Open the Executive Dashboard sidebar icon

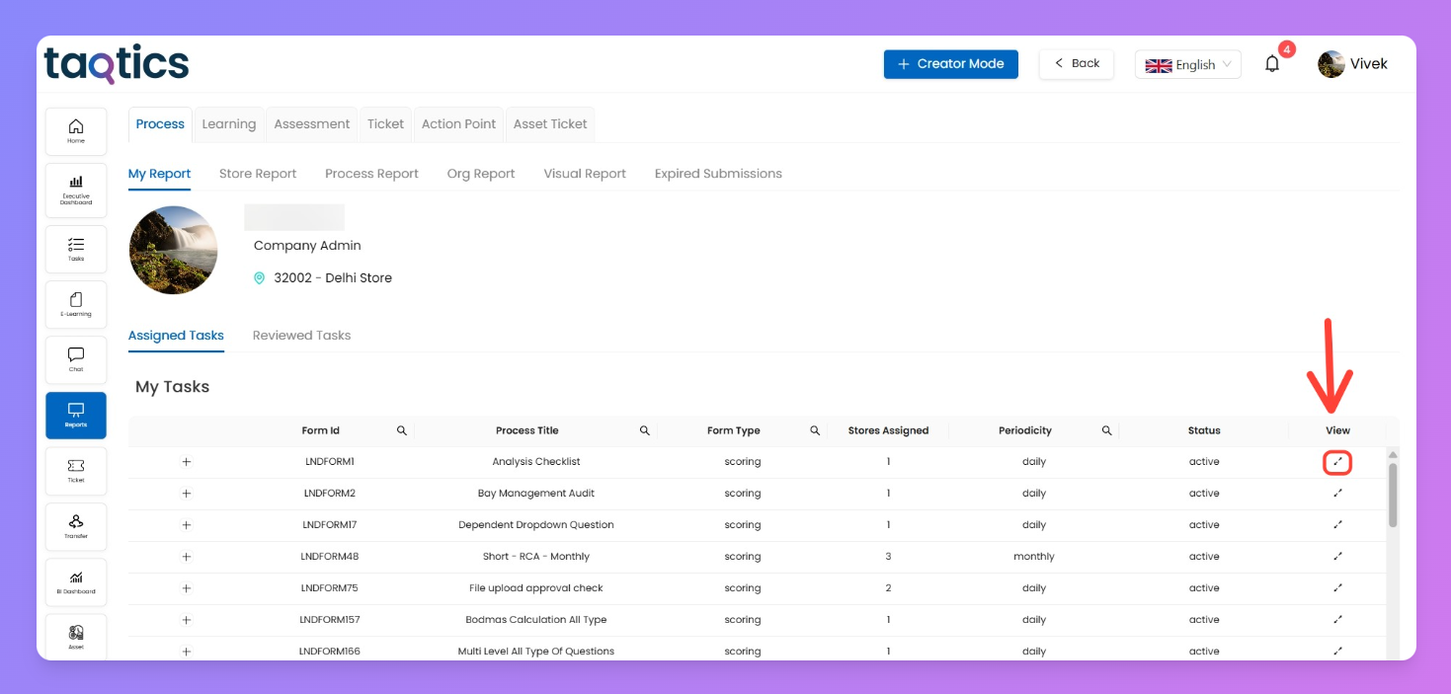coord(76,187)
